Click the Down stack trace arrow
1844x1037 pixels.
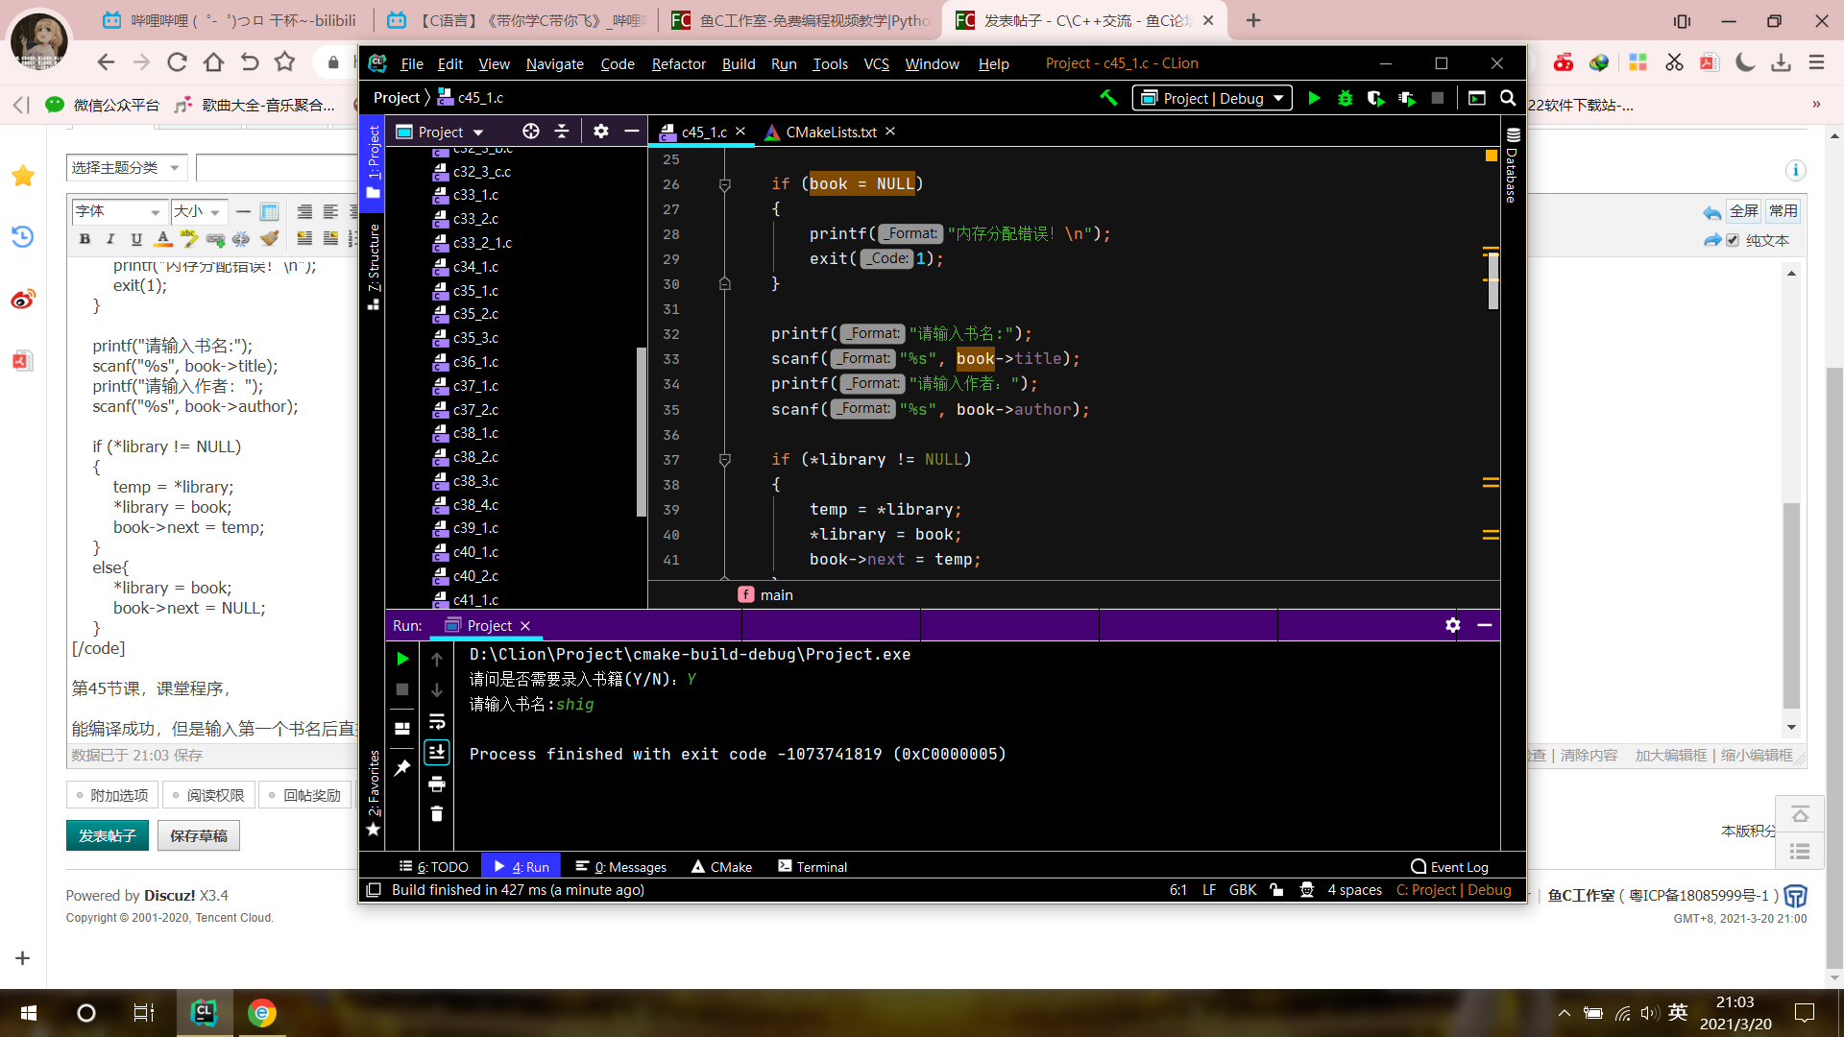[x=436, y=689]
